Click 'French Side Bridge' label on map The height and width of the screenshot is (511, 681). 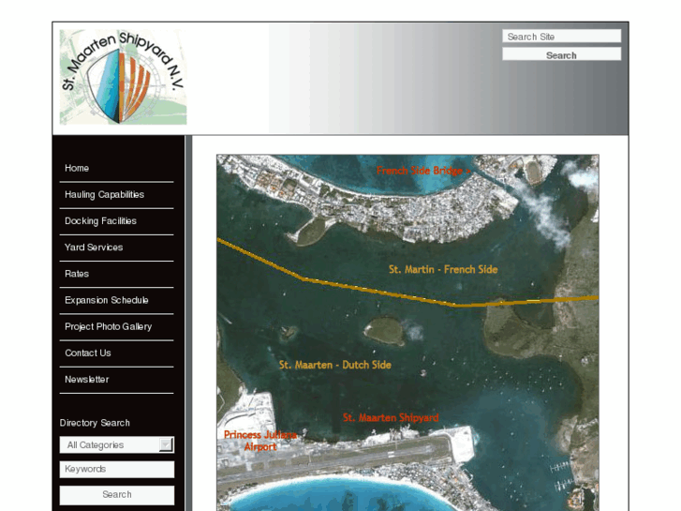(423, 171)
